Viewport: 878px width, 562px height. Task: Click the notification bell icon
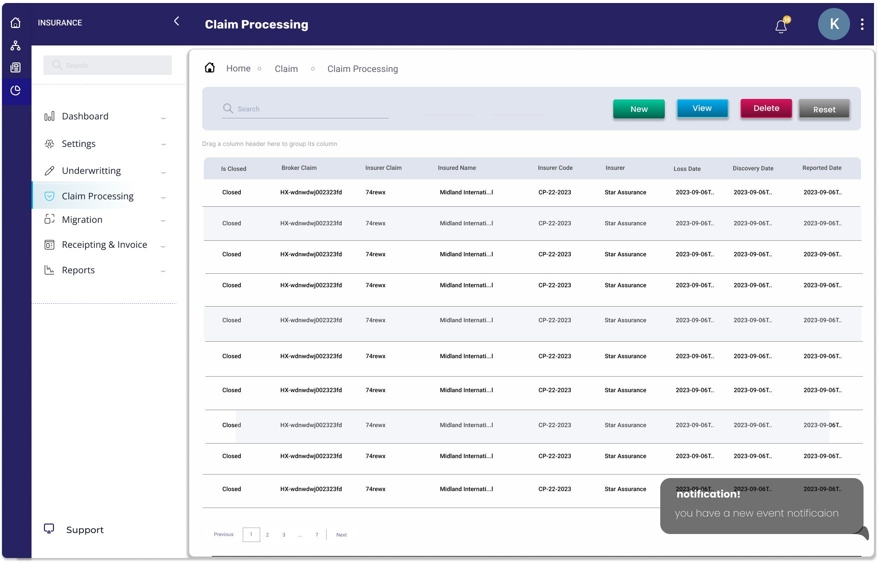pyautogui.click(x=781, y=26)
